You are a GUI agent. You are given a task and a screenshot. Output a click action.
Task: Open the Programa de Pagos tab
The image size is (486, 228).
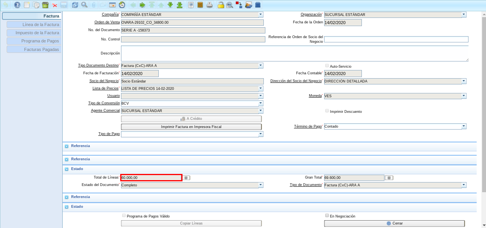[33, 41]
